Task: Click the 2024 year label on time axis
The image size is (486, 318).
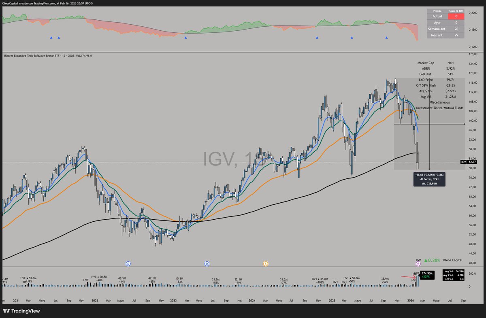Action: point(252,301)
